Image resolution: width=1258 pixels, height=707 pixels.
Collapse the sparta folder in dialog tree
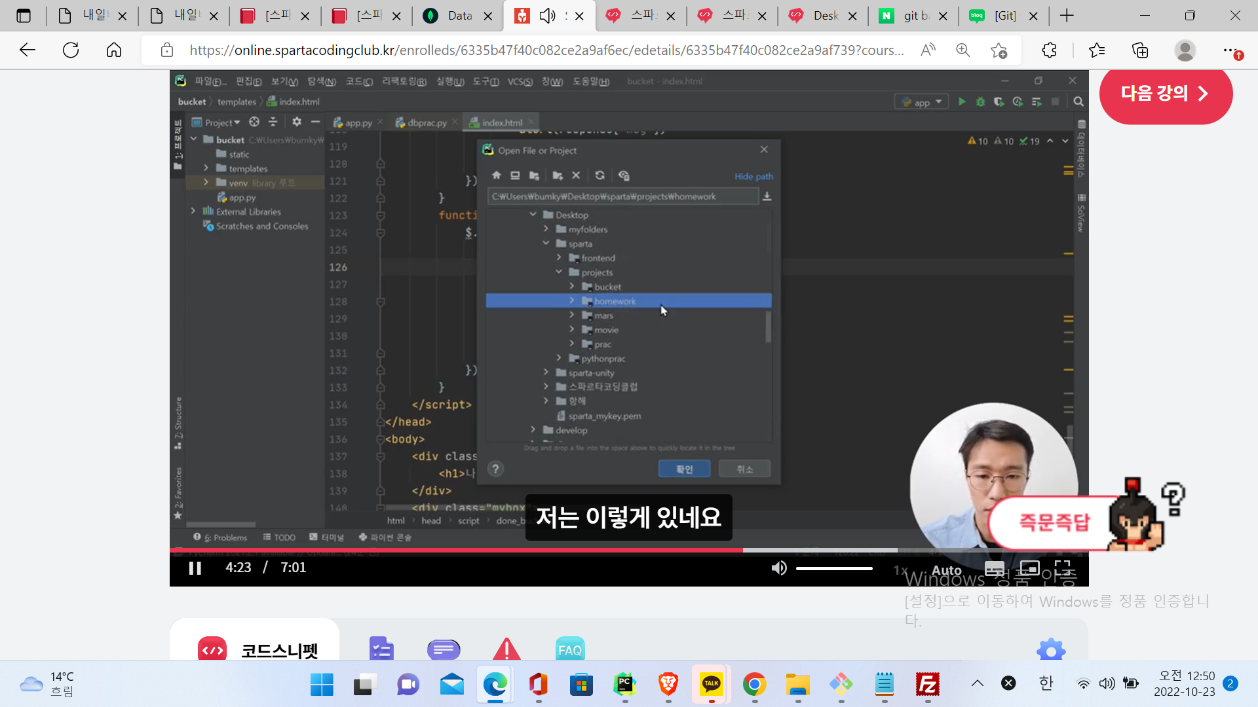[546, 244]
